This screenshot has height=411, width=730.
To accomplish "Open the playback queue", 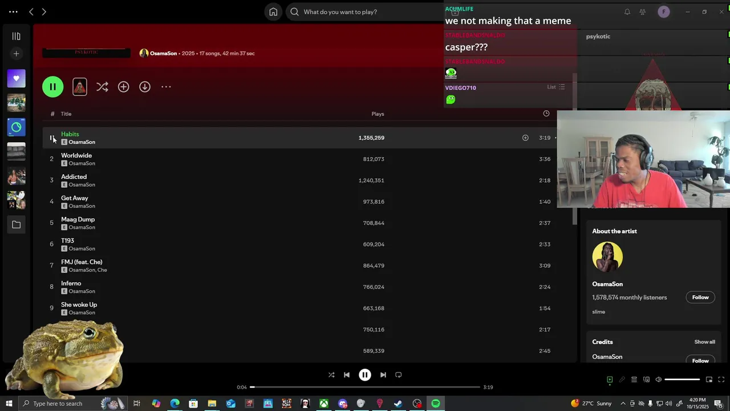I will coord(634,380).
